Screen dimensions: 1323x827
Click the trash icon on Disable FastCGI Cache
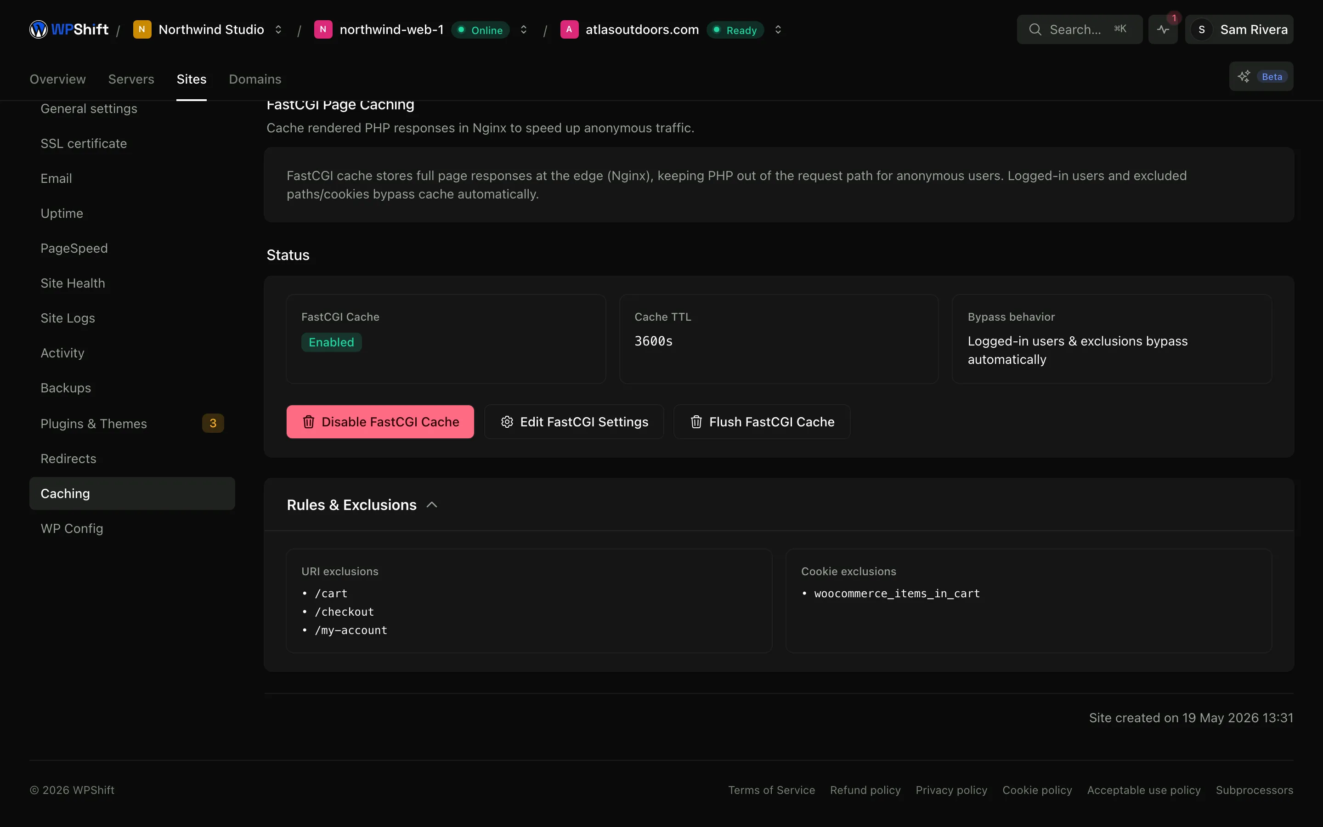pyautogui.click(x=308, y=422)
